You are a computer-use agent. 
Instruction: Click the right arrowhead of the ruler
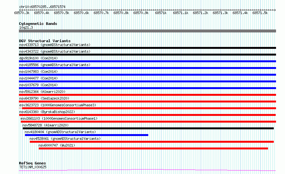click(275, 10)
